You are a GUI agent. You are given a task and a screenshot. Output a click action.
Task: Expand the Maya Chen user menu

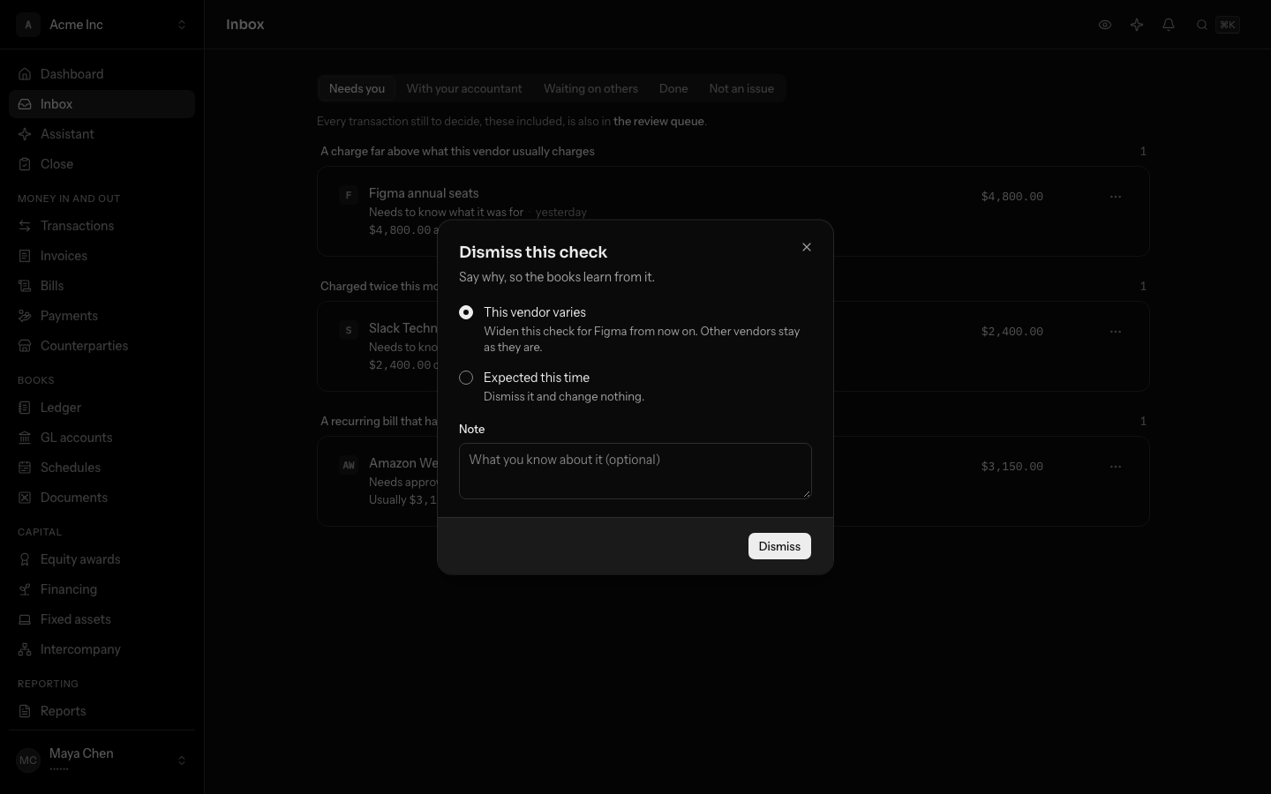coord(102,760)
